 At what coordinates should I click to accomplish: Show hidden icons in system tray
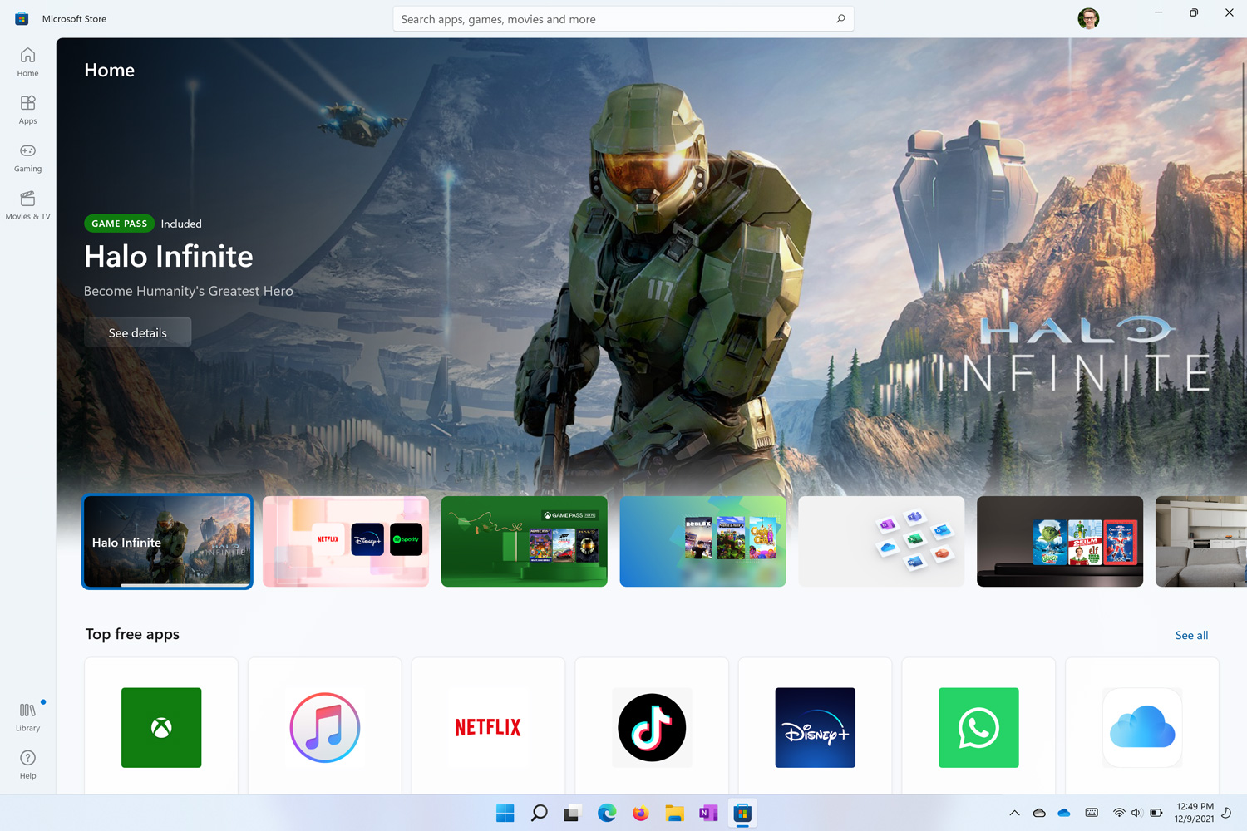[x=1014, y=813]
